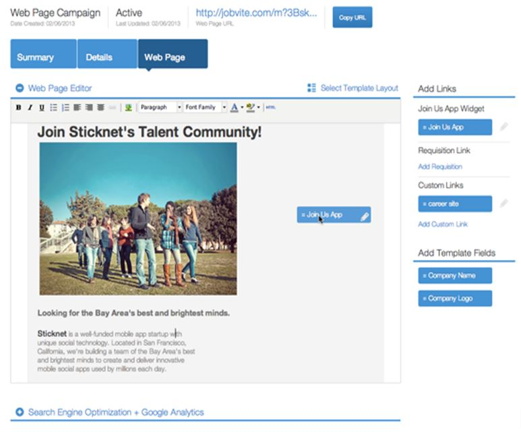Insert a bulleted list
Image resolution: width=521 pixels, height=436 pixels.
click(54, 107)
